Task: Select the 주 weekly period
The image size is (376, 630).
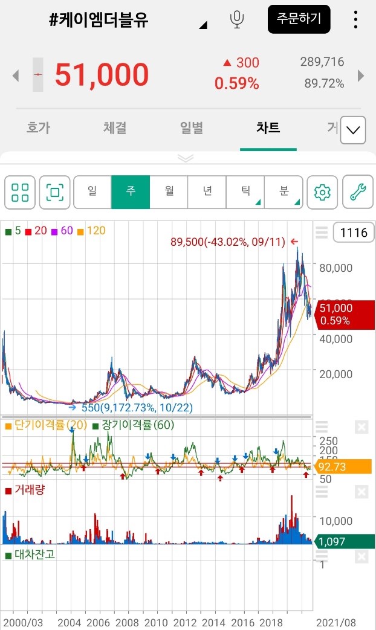Action: tap(131, 193)
